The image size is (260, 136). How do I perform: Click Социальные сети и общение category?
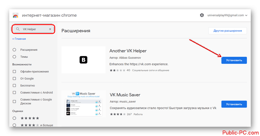tap(151, 70)
